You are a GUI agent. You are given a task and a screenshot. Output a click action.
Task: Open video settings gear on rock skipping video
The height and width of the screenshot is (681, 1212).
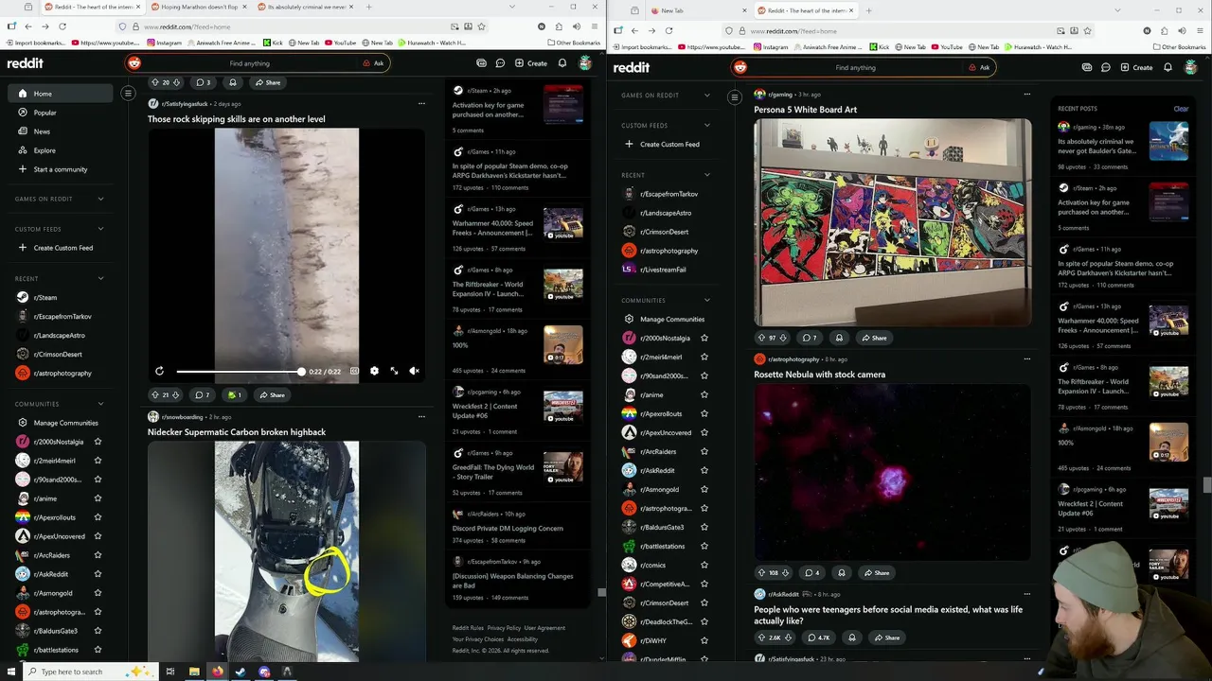pos(374,371)
